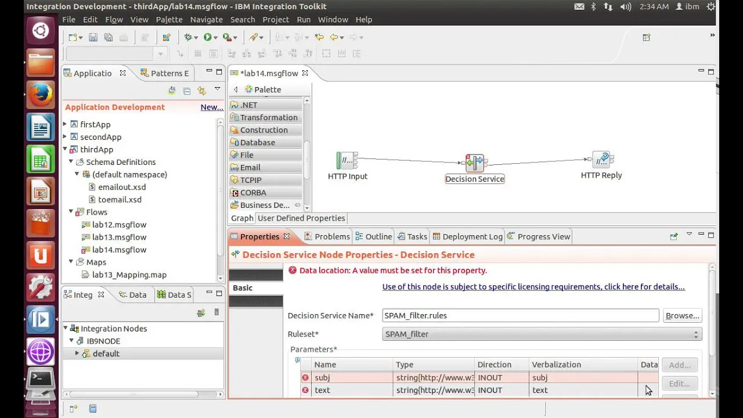Click Link with Editor icon in Application view
This screenshot has height=418, width=743.
pyautogui.click(x=201, y=91)
